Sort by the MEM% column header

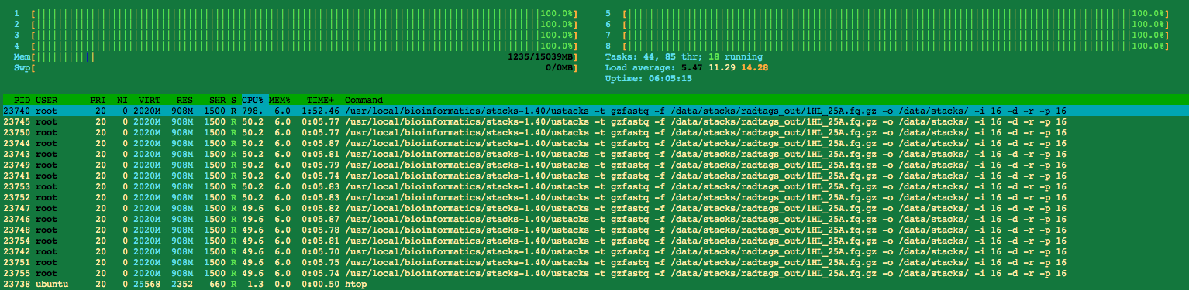tap(279, 100)
